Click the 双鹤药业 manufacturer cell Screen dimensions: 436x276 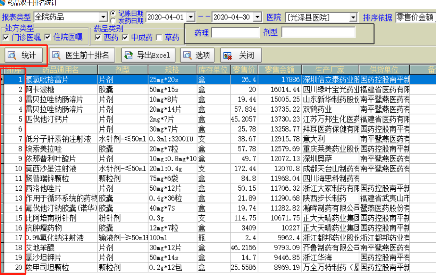[x=330, y=109]
